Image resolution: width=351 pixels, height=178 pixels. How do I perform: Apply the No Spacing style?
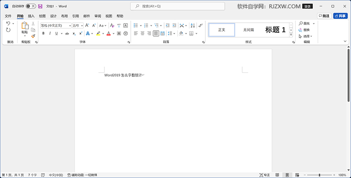[248, 30]
